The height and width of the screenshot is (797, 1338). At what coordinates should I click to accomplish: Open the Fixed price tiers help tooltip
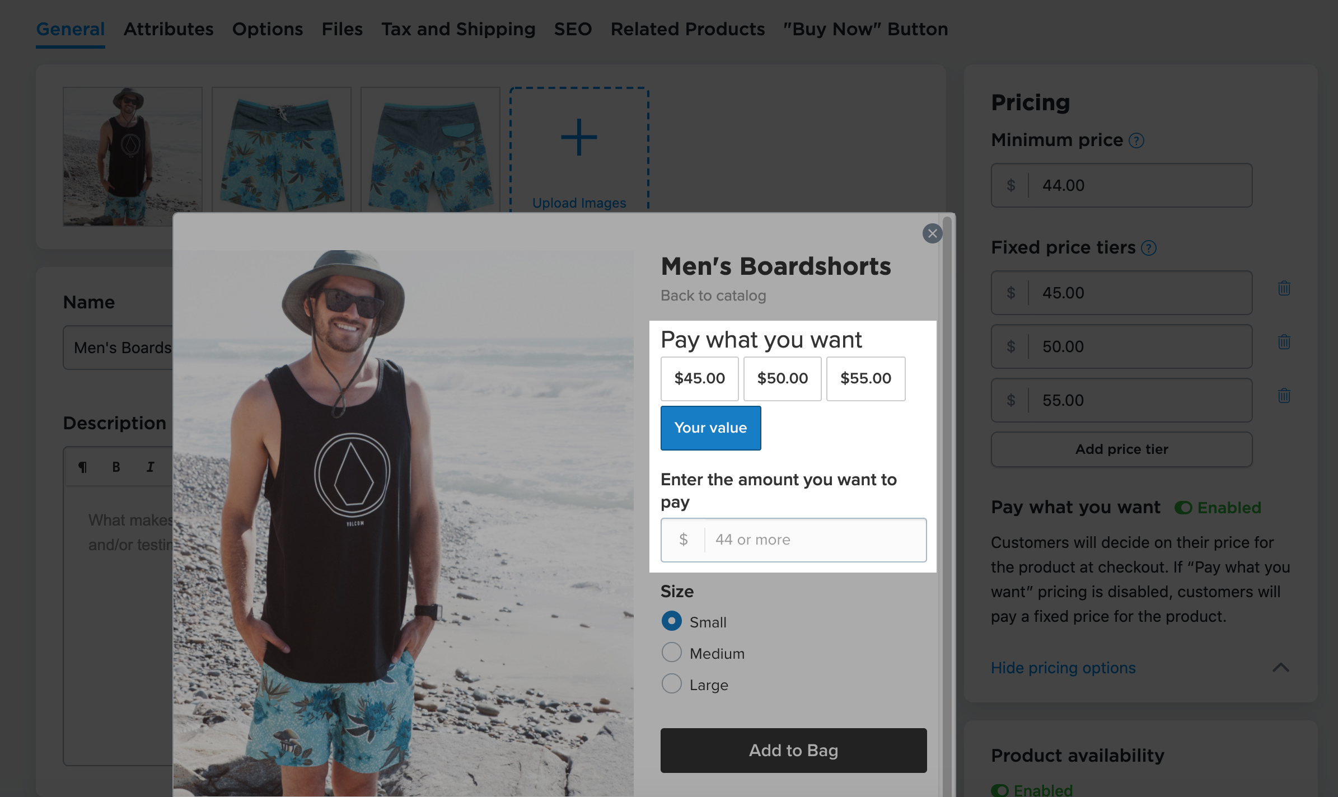click(1149, 248)
